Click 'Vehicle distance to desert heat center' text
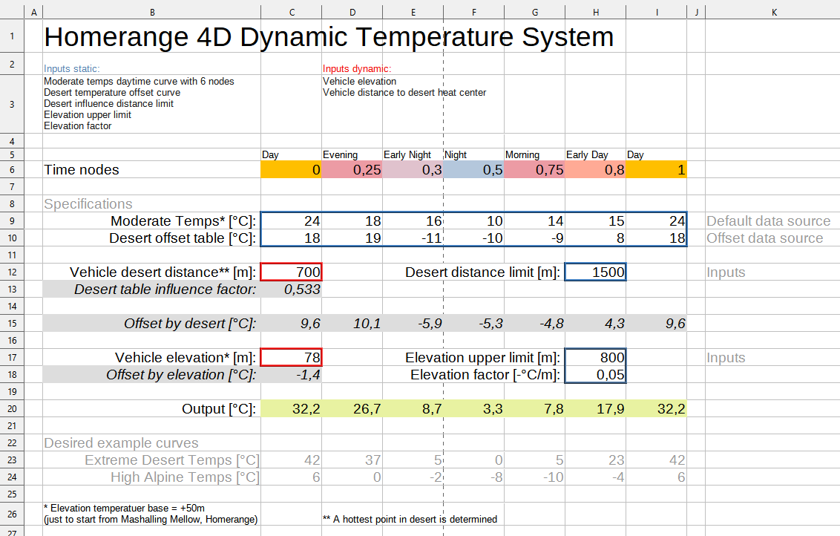The image size is (840, 536). click(404, 93)
